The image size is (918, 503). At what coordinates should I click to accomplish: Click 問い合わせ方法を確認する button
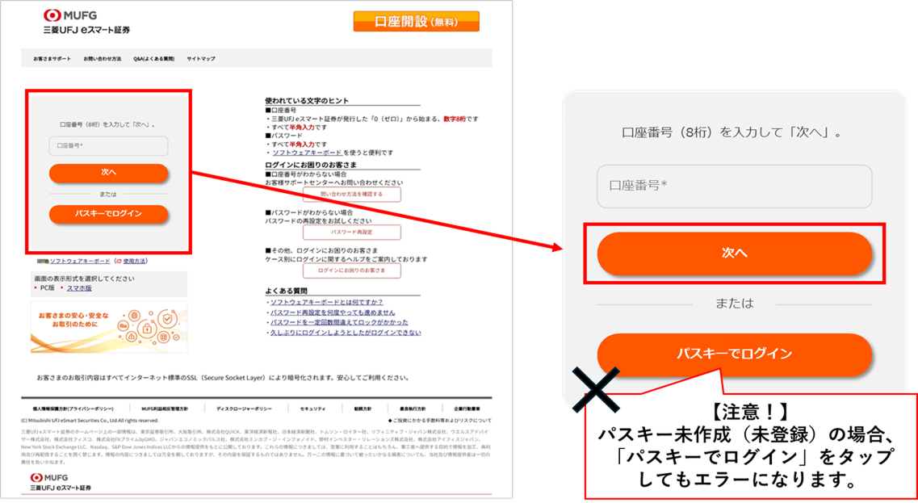pyautogui.click(x=351, y=195)
